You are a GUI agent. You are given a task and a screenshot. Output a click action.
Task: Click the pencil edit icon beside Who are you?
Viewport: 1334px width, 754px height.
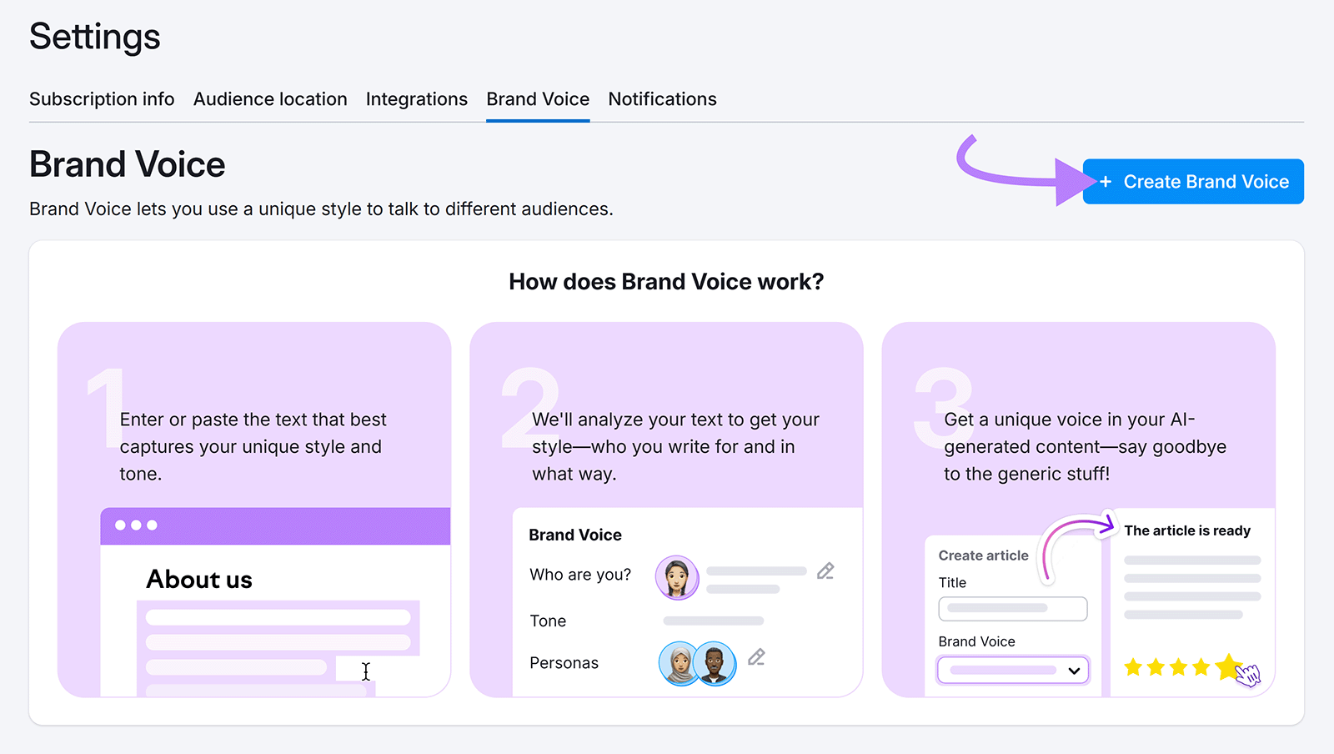click(x=826, y=571)
